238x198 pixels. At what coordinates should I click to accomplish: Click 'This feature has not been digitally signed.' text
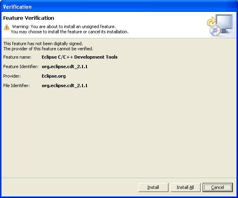pos(43,44)
